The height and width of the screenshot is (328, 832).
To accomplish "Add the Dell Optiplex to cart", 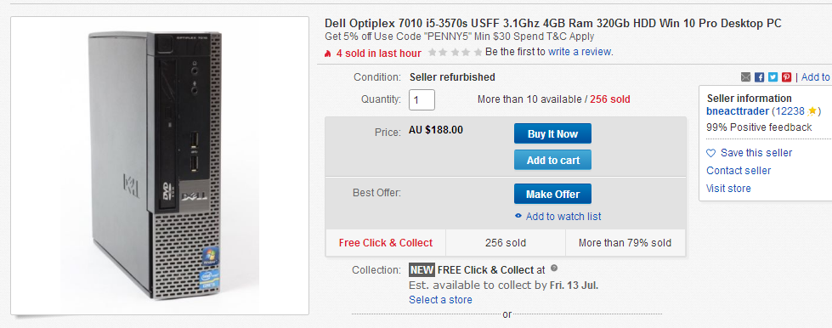I will tap(552, 160).
